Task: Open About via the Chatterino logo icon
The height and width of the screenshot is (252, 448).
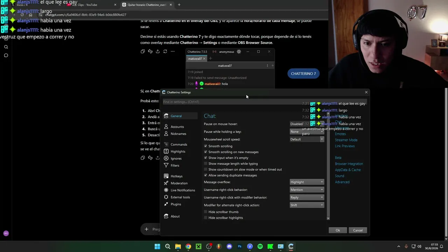Action: click(x=166, y=216)
